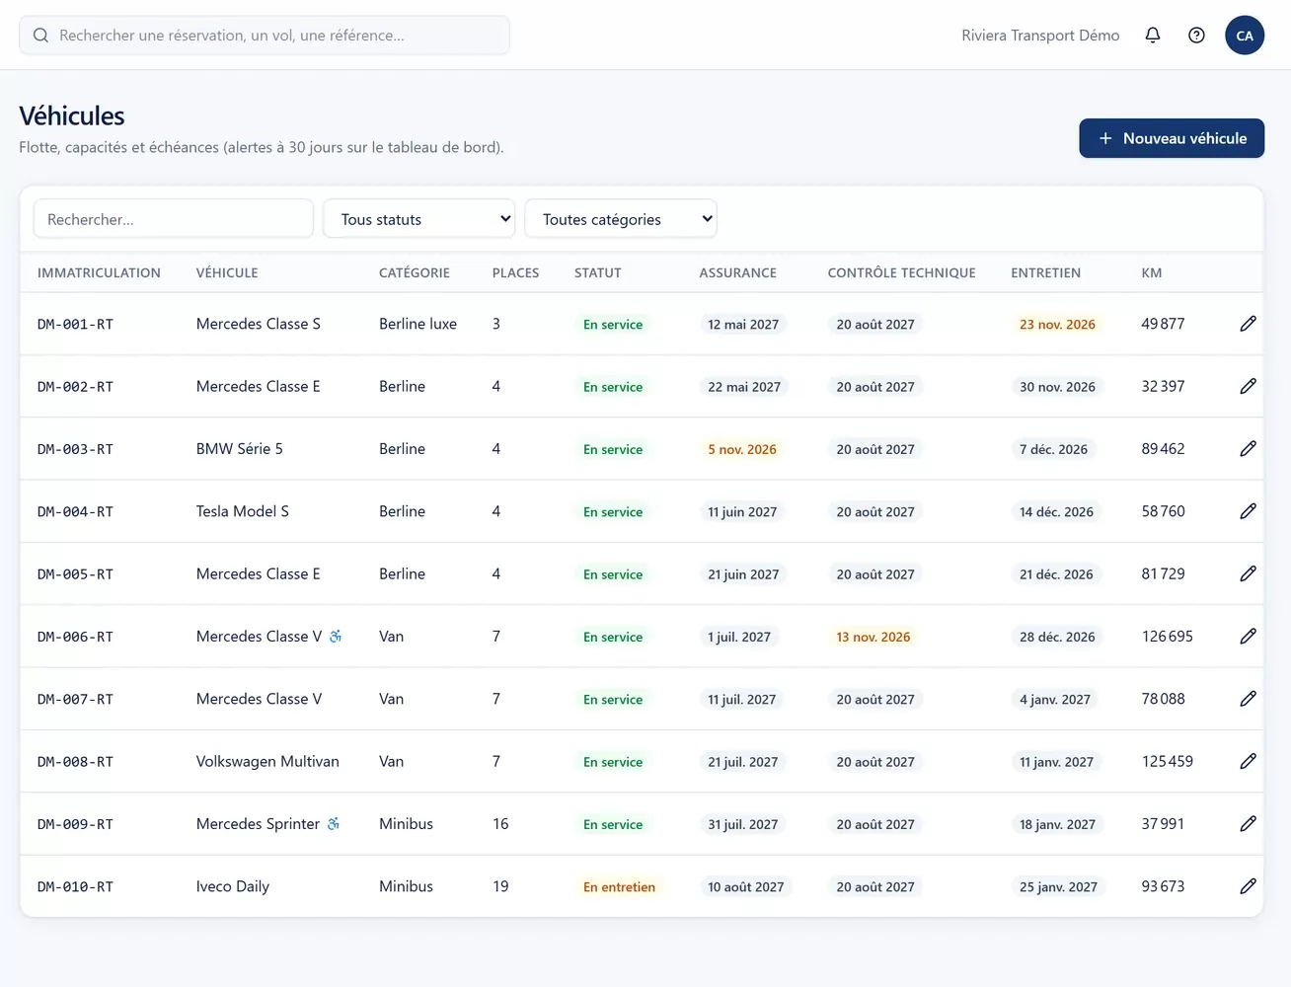This screenshot has width=1291, height=987.
Task: Click the Berline luxe category cell
Action: tap(418, 324)
